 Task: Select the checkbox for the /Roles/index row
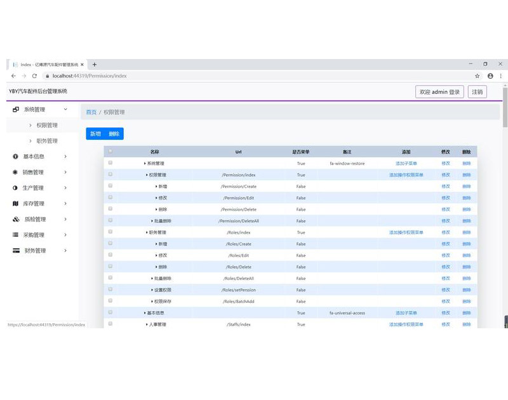coord(110,232)
